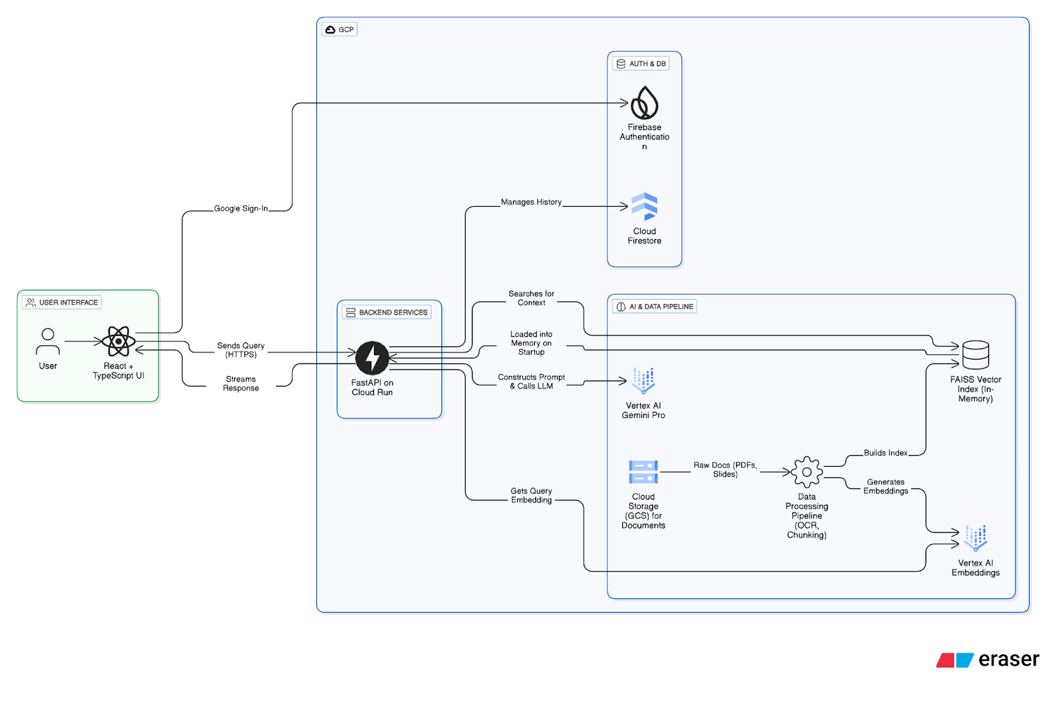
Task: Select the Vertex AI Gemini Pro icon
Action: [643, 381]
